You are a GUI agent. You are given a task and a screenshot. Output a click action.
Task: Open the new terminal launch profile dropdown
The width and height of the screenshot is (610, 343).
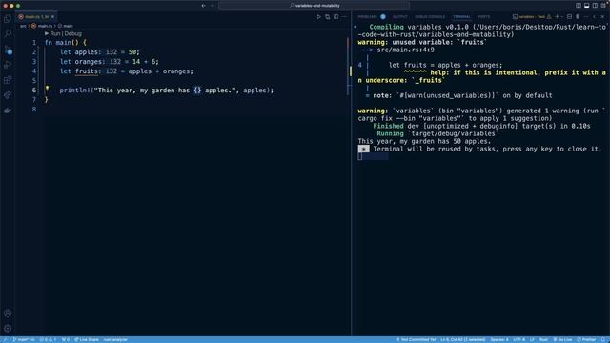click(562, 17)
